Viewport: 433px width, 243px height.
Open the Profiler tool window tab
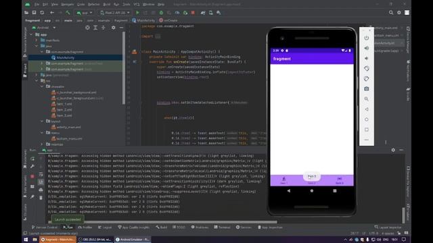click(x=85, y=227)
